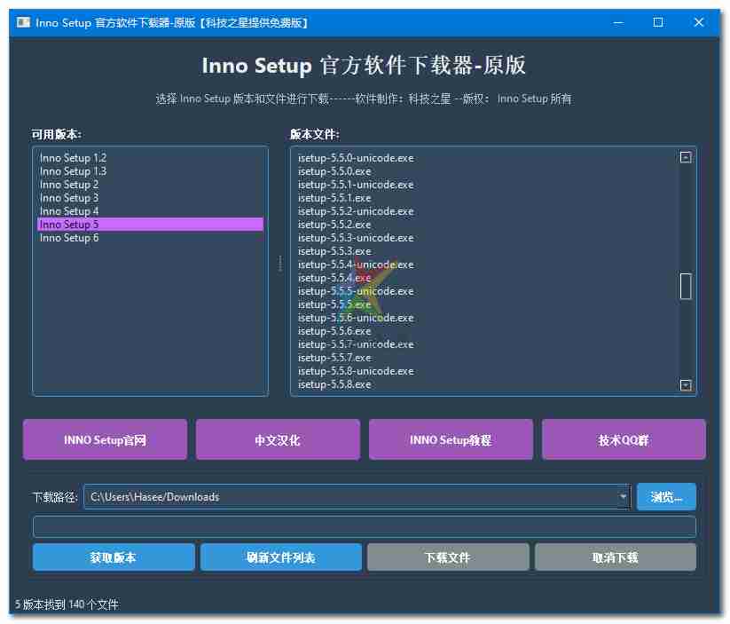Select Inno Setup 6 in version list
This screenshot has height=624, width=730.
(x=69, y=238)
